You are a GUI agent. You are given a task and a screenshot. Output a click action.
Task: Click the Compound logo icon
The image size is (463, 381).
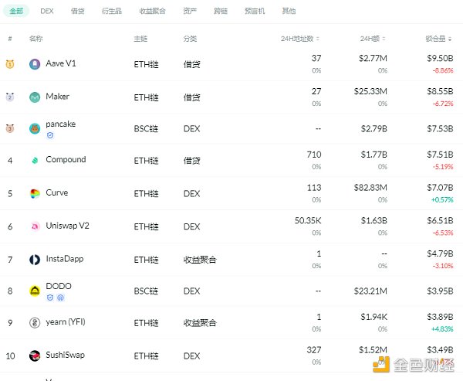[x=35, y=161]
